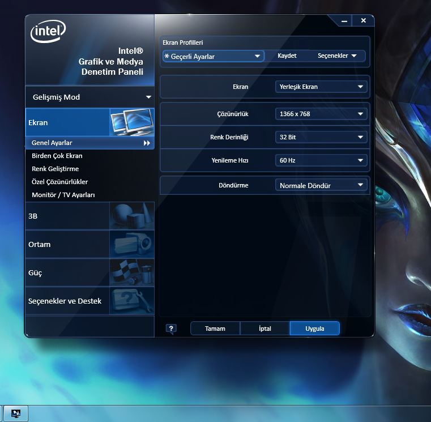The width and height of the screenshot is (431, 422).
Task: Click the Çözünürlük label
Action: tap(233, 114)
